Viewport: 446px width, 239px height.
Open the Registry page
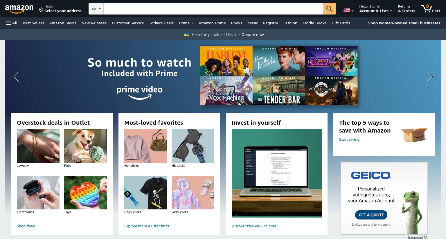click(270, 23)
